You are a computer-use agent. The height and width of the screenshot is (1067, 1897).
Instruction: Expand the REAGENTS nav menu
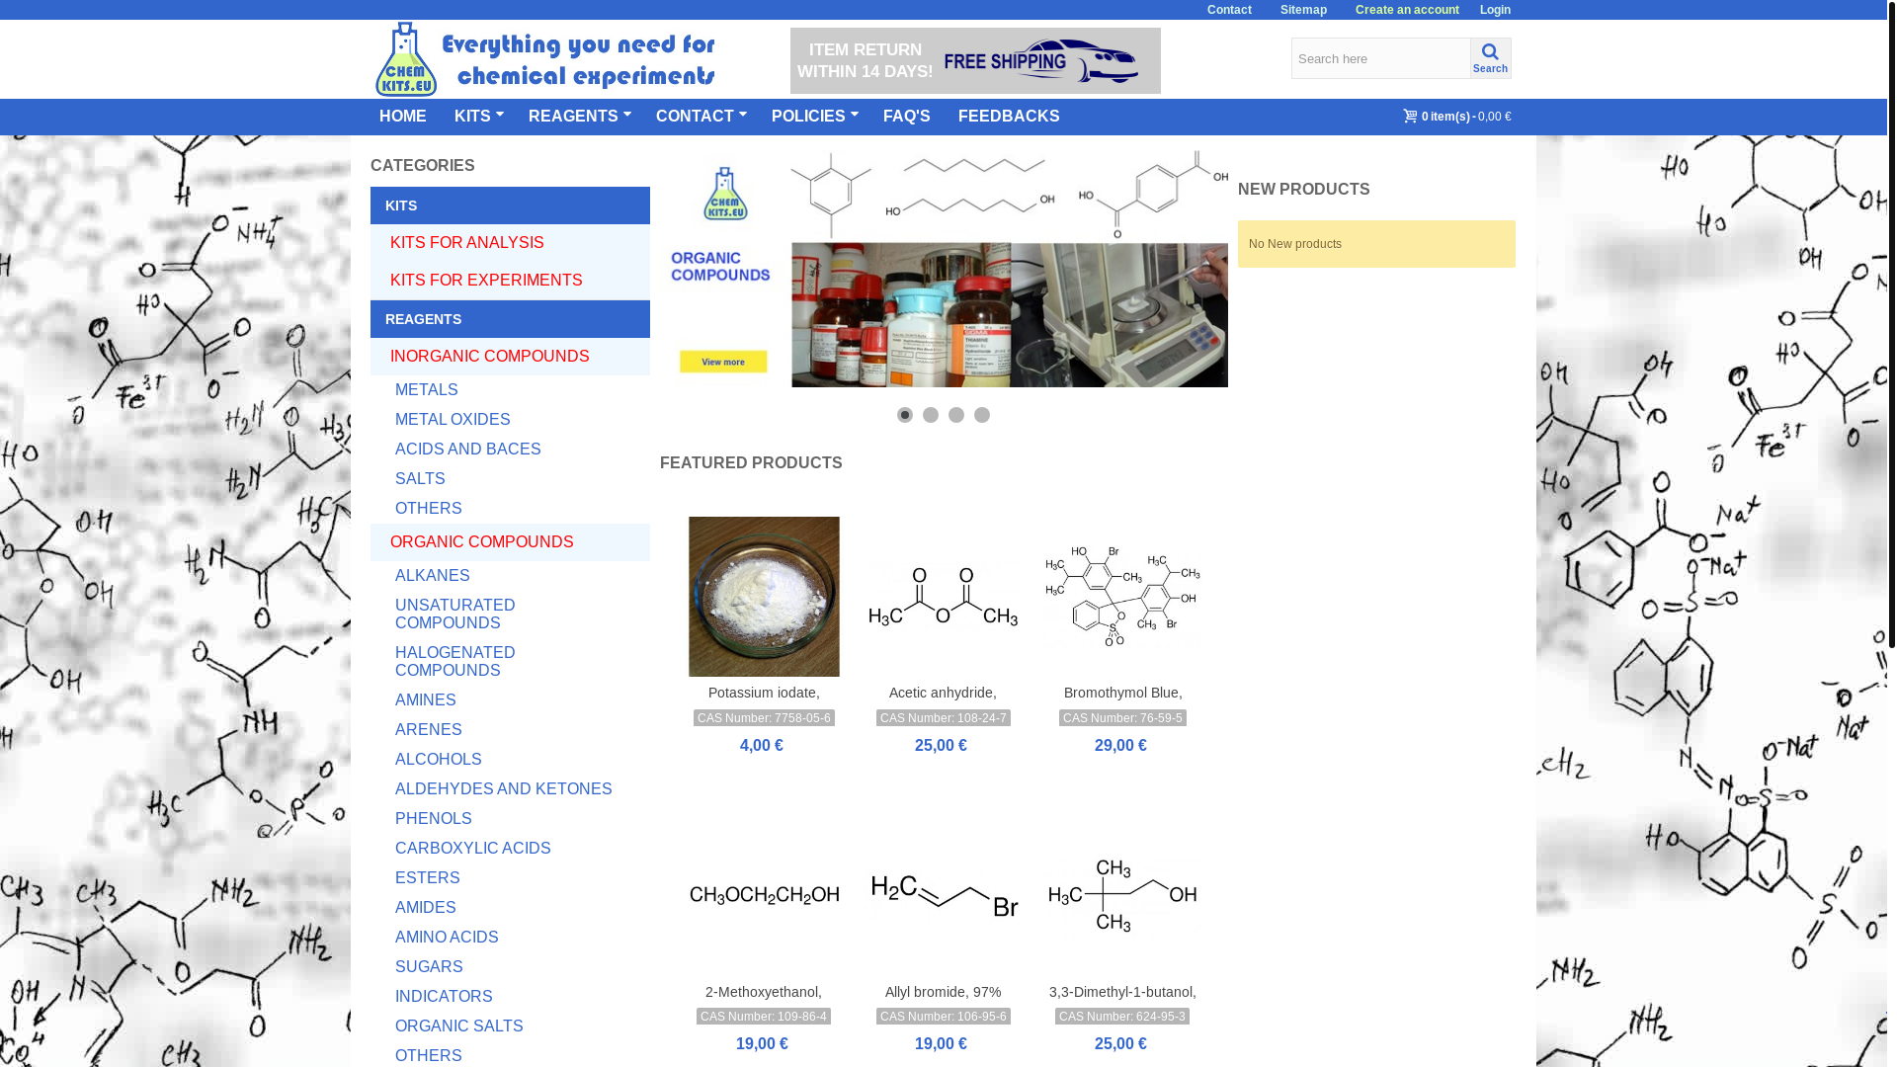click(579, 117)
